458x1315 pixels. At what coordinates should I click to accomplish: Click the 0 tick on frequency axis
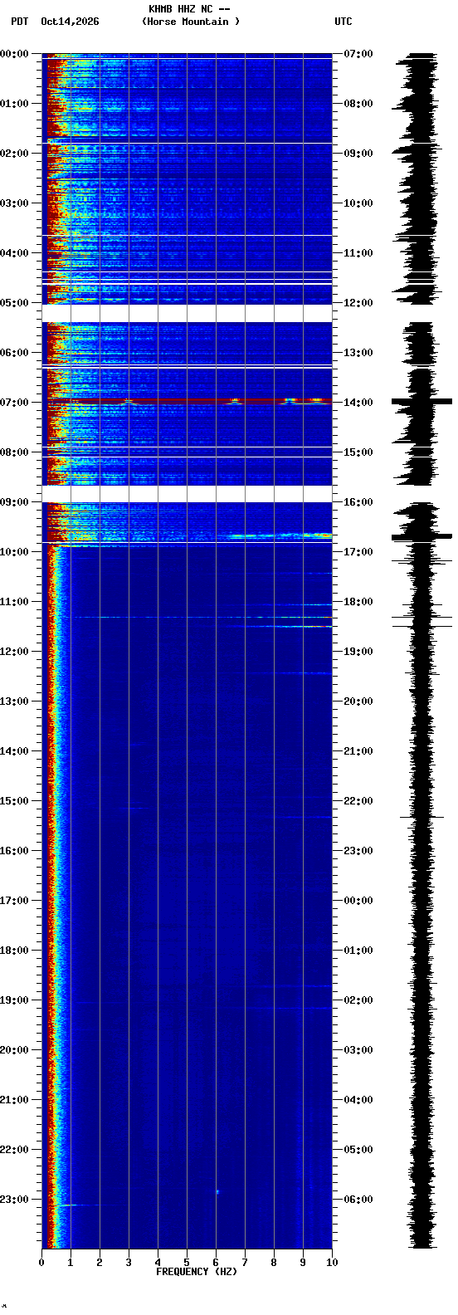click(x=41, y=1263)
